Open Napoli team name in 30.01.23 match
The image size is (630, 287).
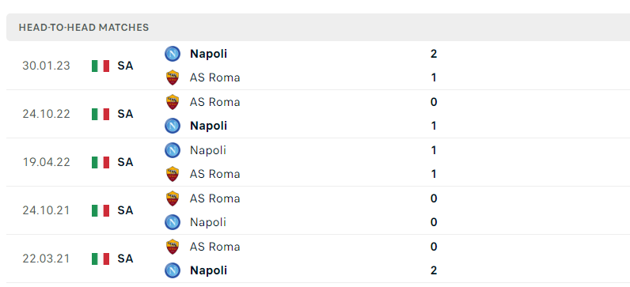click(x=208, y=54)
